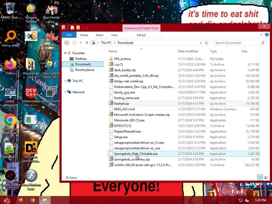Click the Explorer help question mark icon

[x=267, y=35]
